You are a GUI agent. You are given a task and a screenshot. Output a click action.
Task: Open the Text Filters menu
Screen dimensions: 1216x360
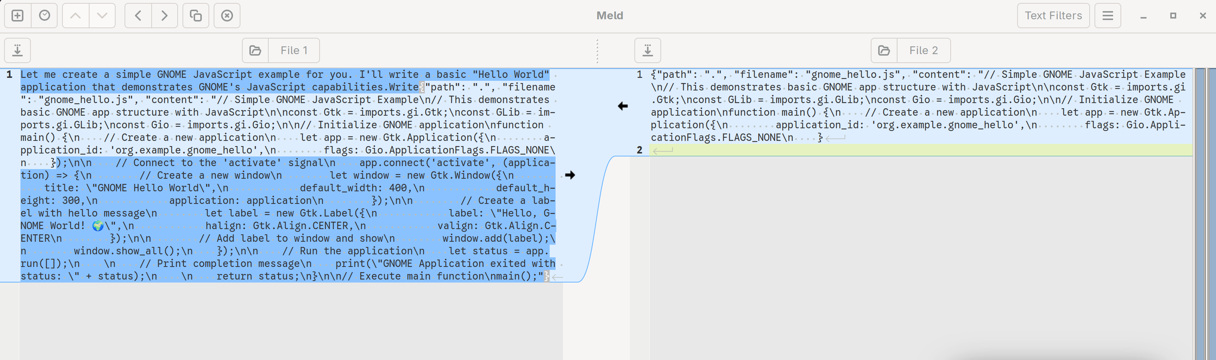tap(1053, 16)
